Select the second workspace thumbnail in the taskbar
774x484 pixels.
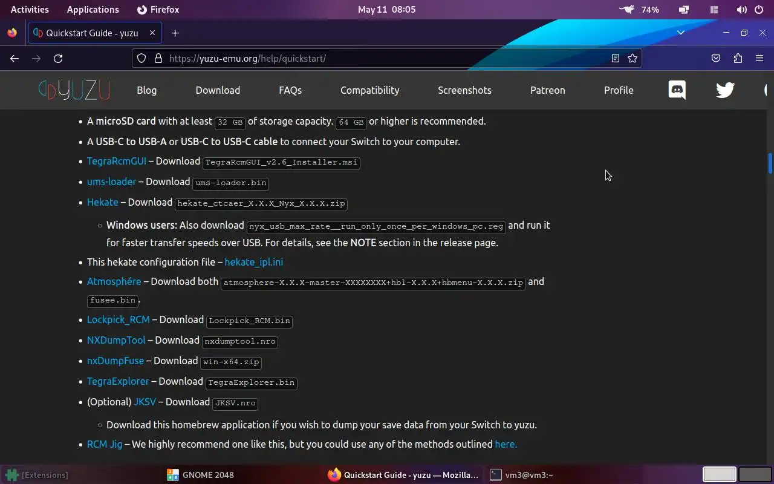755,475
